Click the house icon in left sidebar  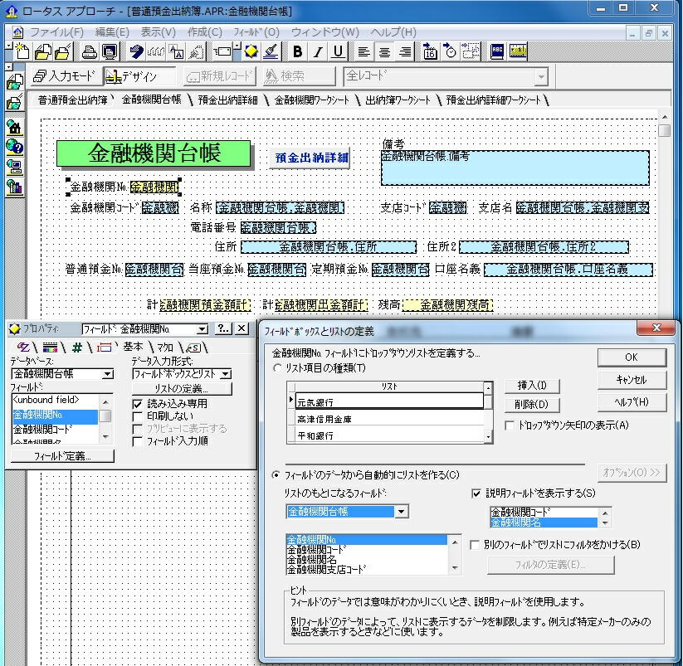click(x=14, y=127)
